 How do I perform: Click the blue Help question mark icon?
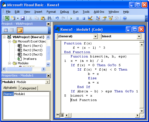125,18
